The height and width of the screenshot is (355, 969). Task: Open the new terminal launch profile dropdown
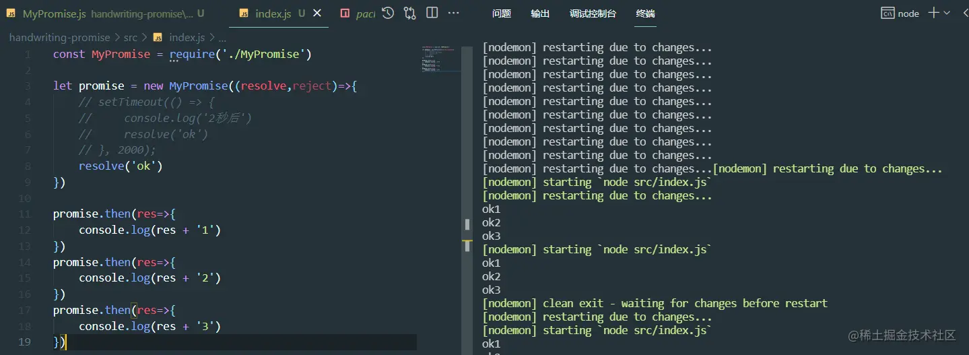[x=946, y=13]
